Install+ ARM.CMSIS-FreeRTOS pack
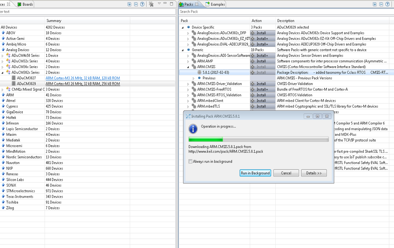The width and height of the screenshot is (394, 248). 263,89
